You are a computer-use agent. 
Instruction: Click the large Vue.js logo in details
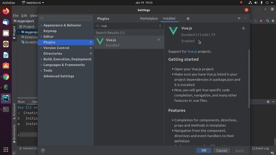point(173,31)
